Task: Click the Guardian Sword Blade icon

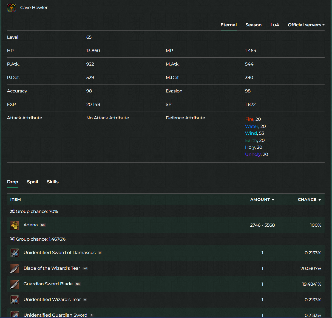Action: [15, 284]
